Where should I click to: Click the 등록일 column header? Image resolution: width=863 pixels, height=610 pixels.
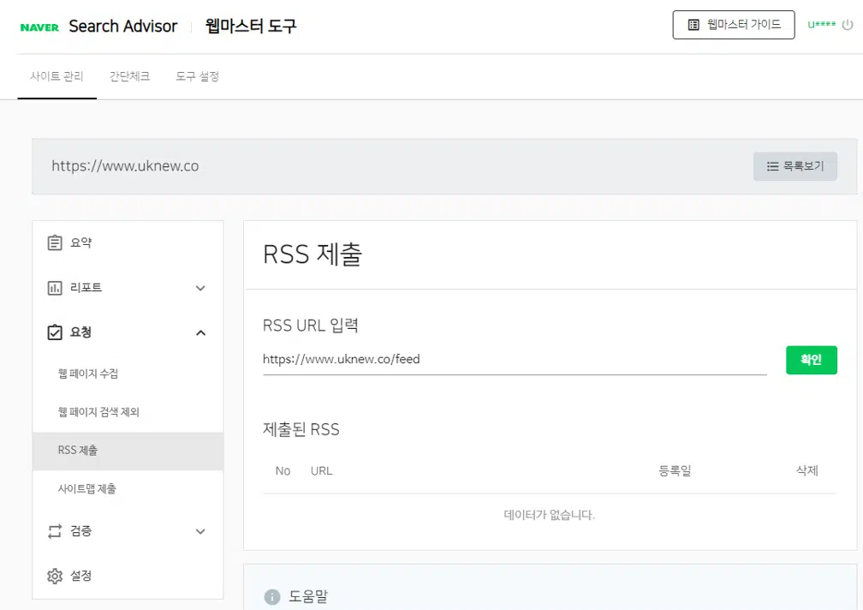click(675, 471)
